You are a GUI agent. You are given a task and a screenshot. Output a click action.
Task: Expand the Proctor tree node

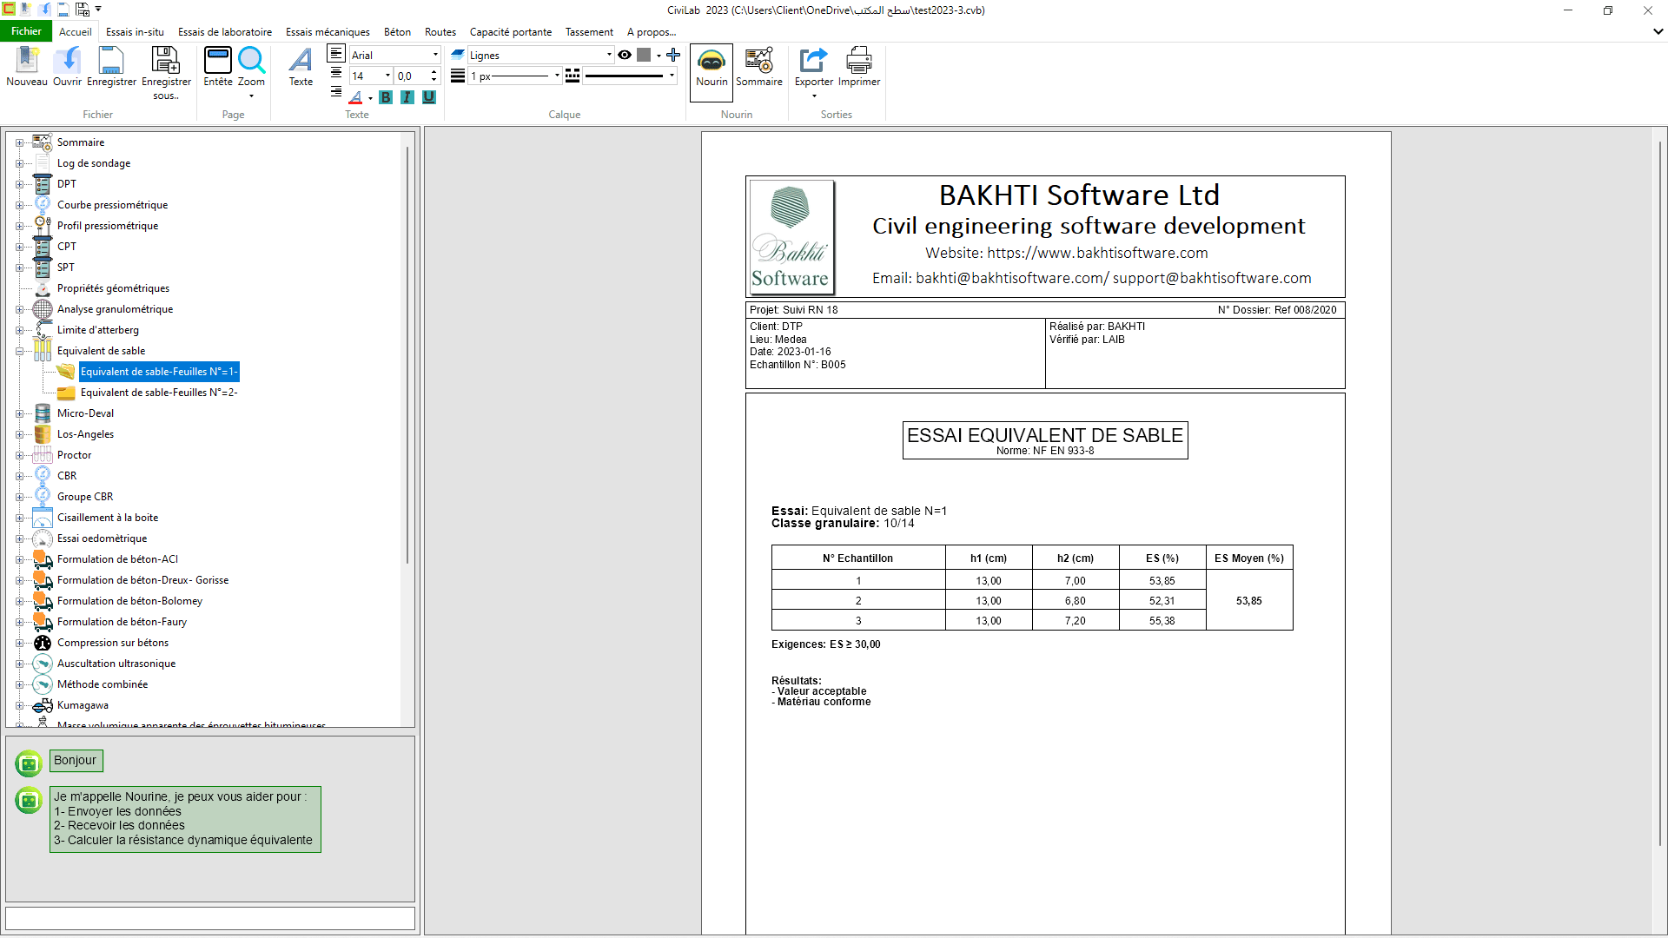(19, 455)
